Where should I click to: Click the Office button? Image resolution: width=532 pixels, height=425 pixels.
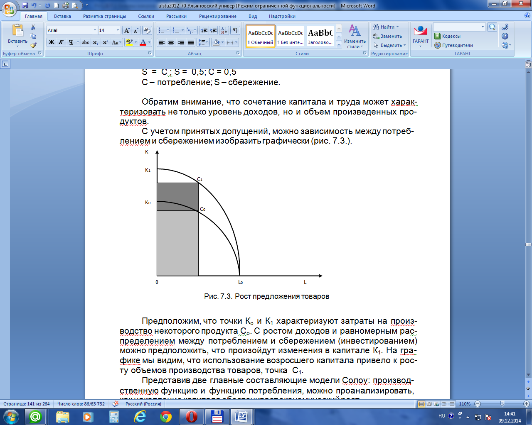[9, 8]
